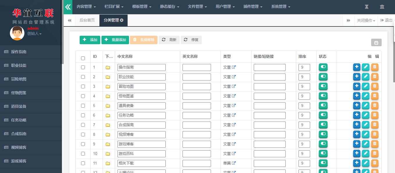Click the admin user avatar
The width and height of the screenshot is (395, 173).
tap(17, 33)
